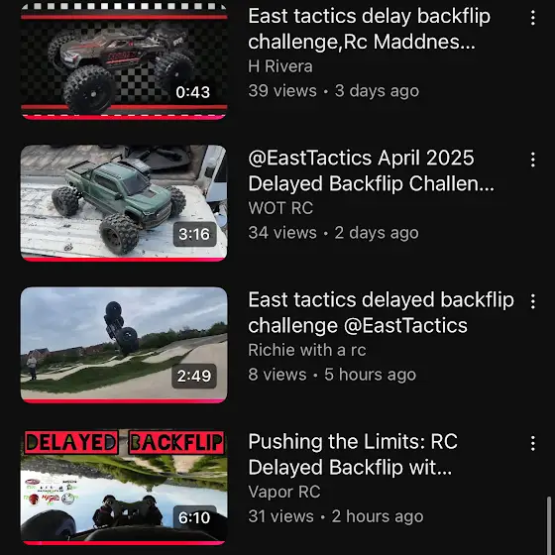555x555 pixels.
Task: Visit the WOT RC channel name
Action: tap(280, 208)
